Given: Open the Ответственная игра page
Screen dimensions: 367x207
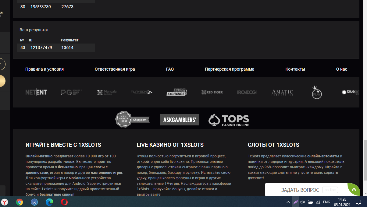Looking at the screenshot, I should pyautogui.click(x=115, y=69).
